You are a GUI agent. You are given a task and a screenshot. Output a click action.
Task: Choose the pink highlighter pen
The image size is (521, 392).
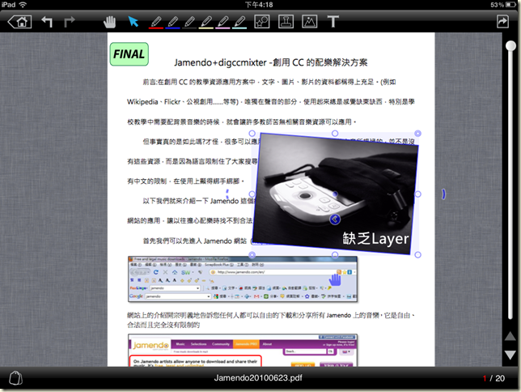(222, 23)
